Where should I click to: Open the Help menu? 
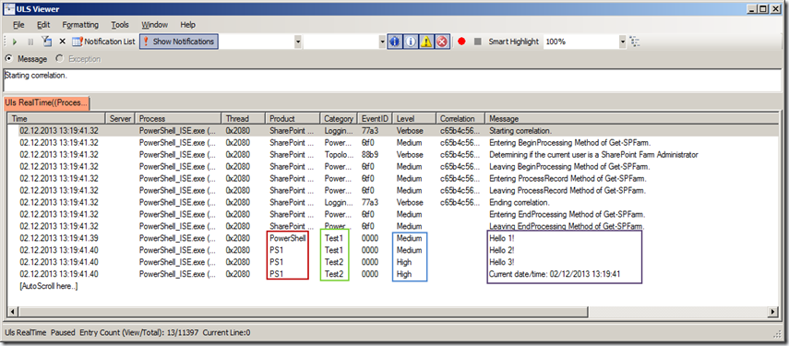coord(187,25)
